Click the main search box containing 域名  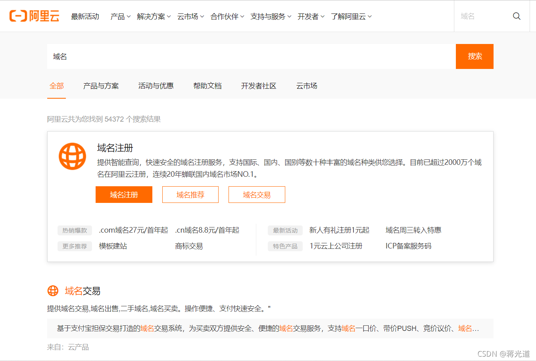(252, 56)
